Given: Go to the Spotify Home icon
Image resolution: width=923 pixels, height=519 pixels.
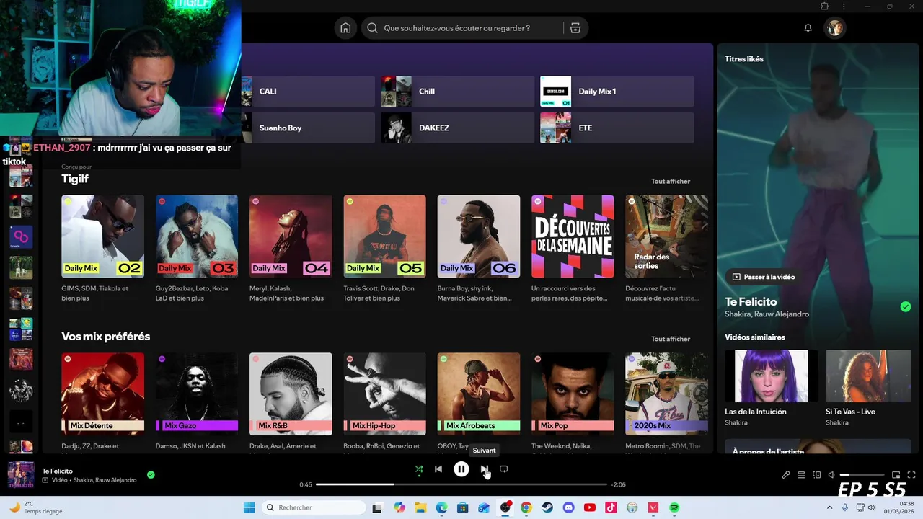Looking at the screenshot, I should (x=345, y=28).
